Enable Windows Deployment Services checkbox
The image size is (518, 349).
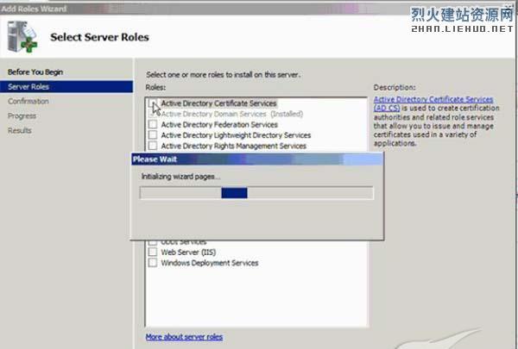coord(153,263)
